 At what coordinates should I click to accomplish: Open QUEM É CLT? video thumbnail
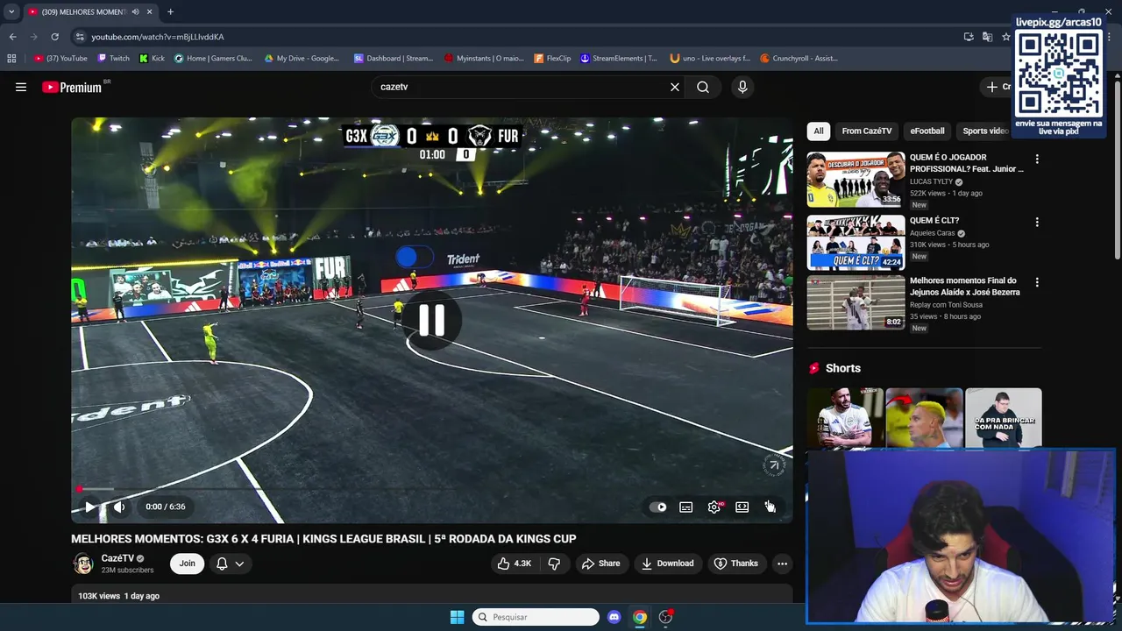[856, 242]
